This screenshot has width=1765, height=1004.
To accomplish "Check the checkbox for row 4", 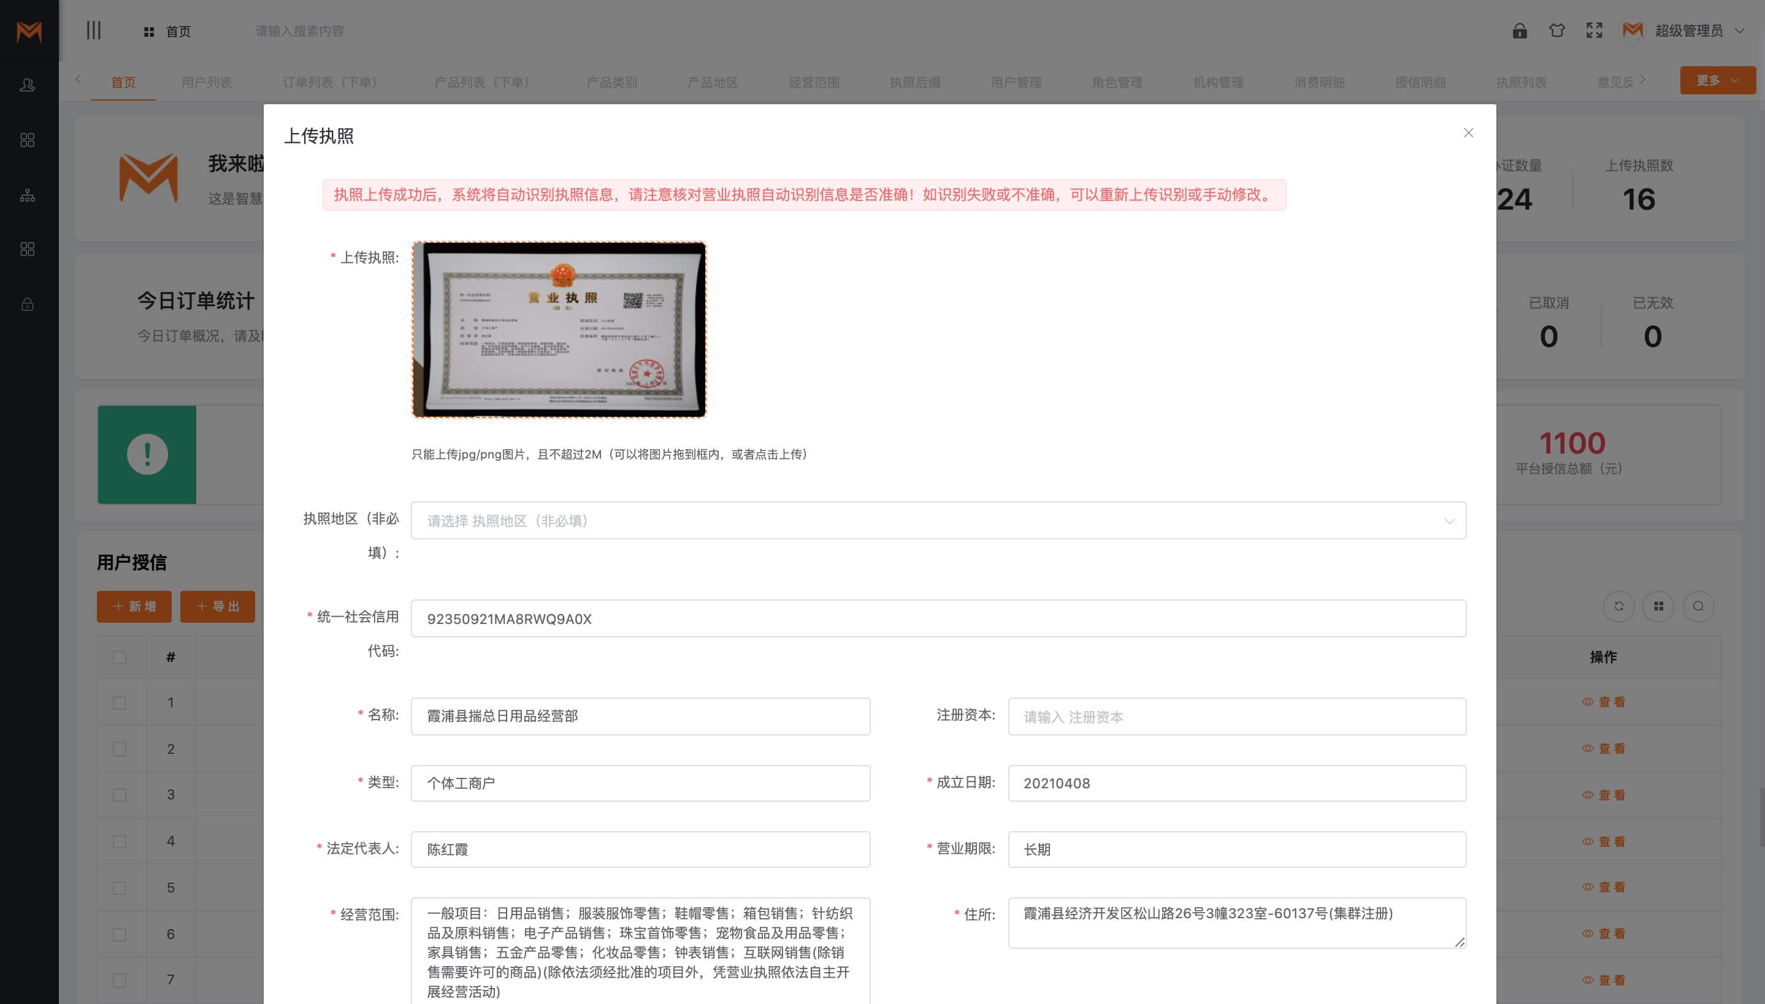I will (x=120, y=841).
